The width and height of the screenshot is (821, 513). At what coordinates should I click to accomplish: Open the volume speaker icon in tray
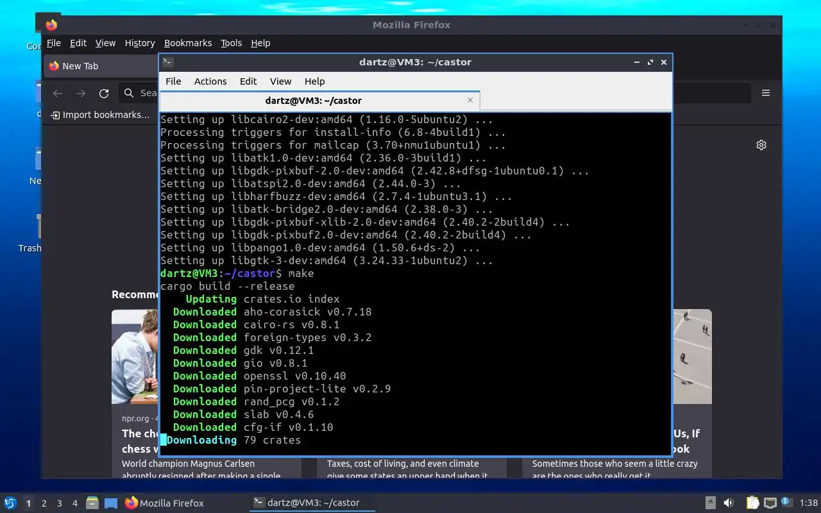(729, 503)
